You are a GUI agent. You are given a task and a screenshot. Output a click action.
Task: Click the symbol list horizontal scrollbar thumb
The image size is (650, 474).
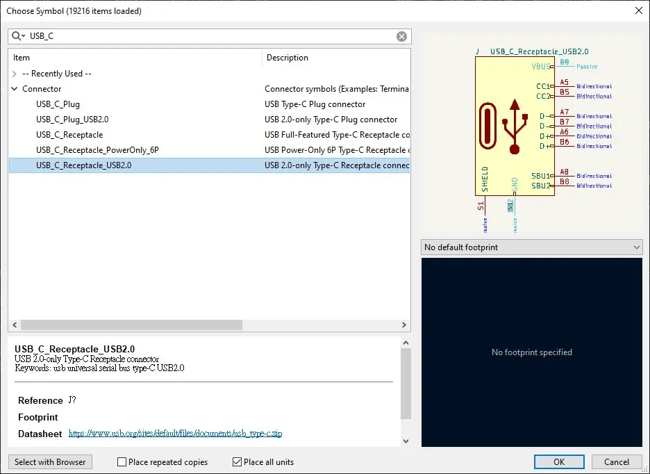click(131, 325)
